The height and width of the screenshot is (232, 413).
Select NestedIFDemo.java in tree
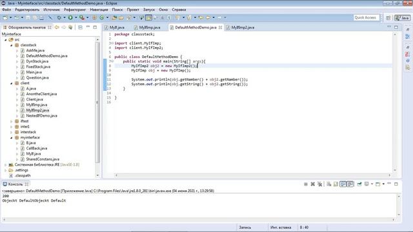[x=41, y=116]
